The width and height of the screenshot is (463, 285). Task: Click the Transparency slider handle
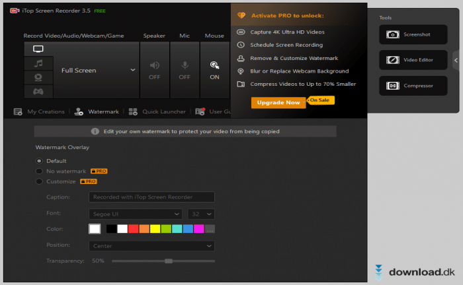169,261
